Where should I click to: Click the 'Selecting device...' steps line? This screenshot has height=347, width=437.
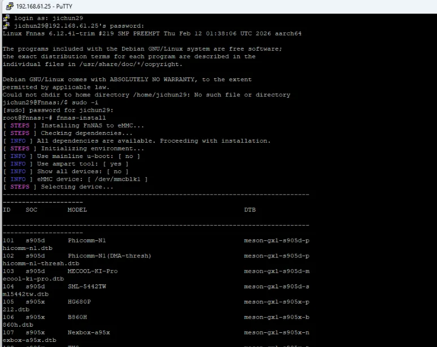[x=75, y=187]
